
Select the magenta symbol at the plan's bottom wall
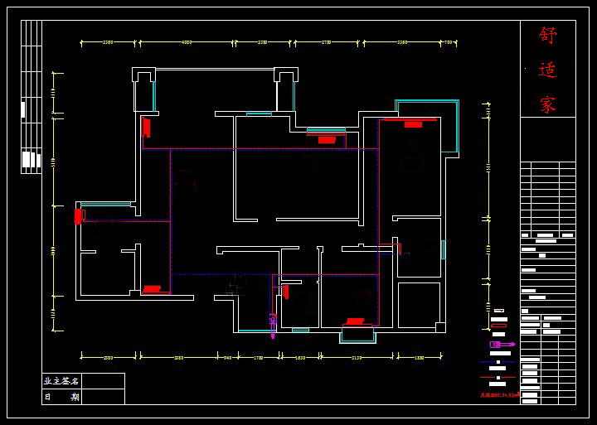(x=273, y=325)
